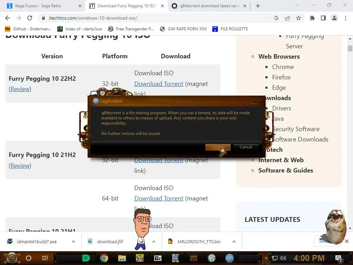Open Review link for 22H2
Image resolution: width=353 pixels, height=265 pixels.
(x=20, y=89)
